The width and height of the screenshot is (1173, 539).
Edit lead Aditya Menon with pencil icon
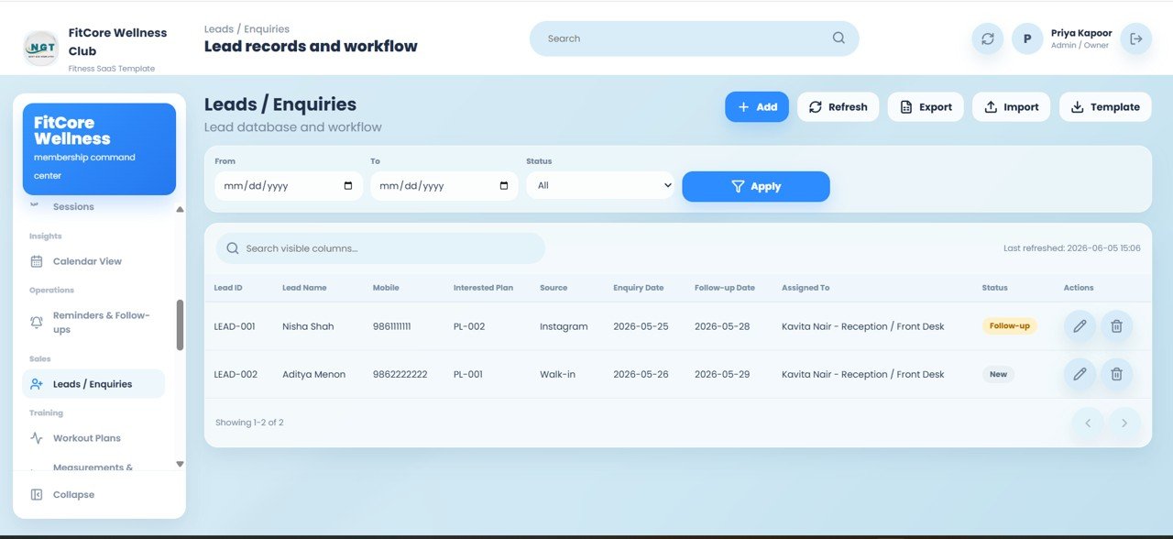tap(1080, 374)
